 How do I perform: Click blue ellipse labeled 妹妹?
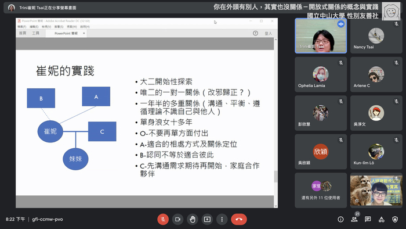click(x=75, y=159)
